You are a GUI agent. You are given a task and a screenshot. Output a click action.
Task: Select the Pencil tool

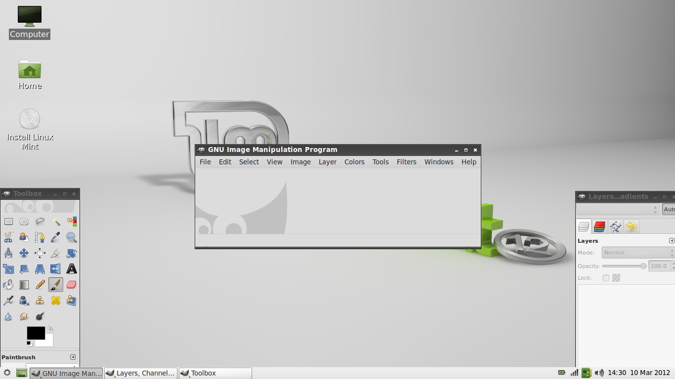40,285
